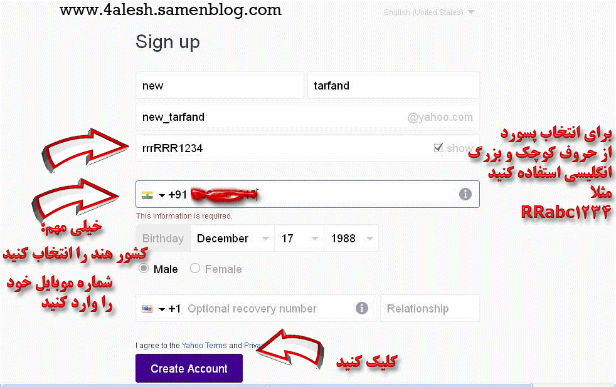Click the last name field containing tarfand
The width and height of the screenshot is (616, 387).
[393, 85]
